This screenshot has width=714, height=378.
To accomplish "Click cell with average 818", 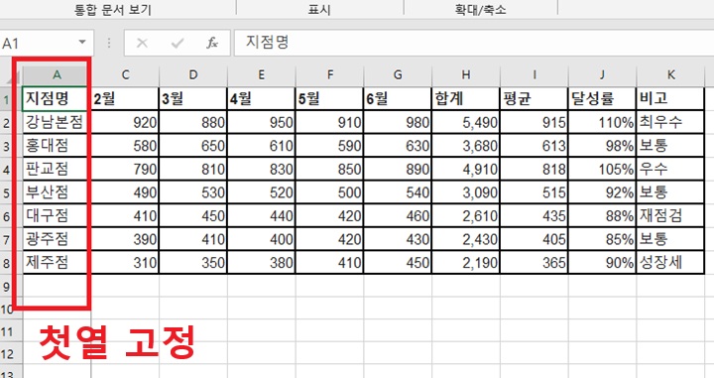I will (535, 169).
